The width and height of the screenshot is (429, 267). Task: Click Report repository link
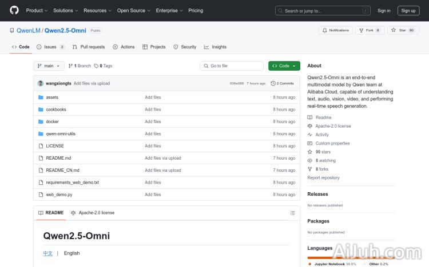[x=323, y=178]
